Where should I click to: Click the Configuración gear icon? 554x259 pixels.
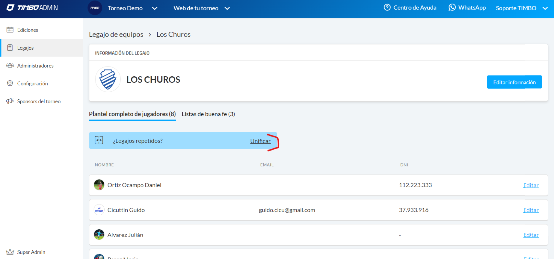[10, 83]
